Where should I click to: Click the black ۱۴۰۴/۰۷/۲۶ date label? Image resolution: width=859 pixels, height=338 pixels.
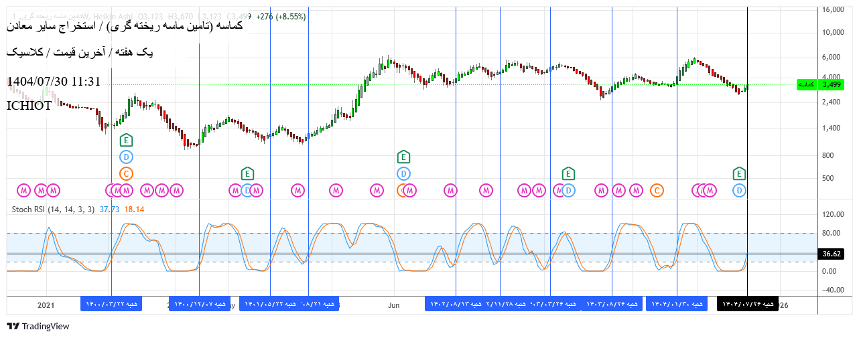(748, 304)
